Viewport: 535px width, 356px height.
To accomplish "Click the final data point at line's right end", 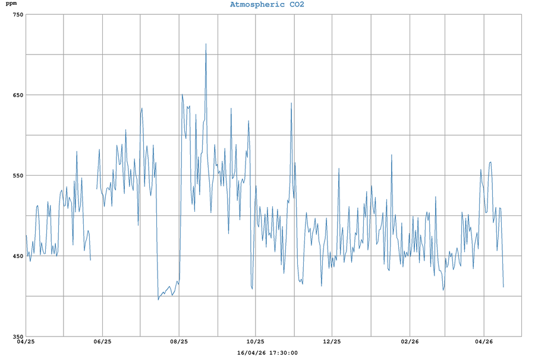I will [503, 287].
